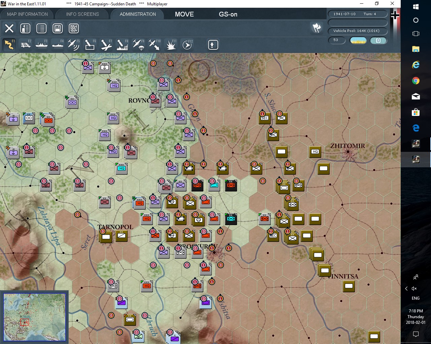The height and width of the screenshot is (344, 431).
Task: Launch File Explorer from taskbar
Action: (x=416, y=49)
